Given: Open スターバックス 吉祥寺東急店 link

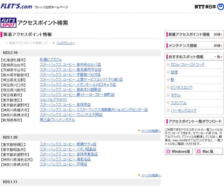Looking at the screenshot, I should [69, 154].
